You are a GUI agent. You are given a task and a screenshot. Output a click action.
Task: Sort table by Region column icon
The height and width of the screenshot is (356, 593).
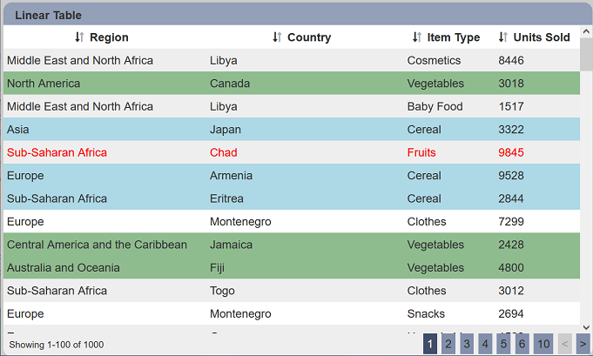coord(79,37)
